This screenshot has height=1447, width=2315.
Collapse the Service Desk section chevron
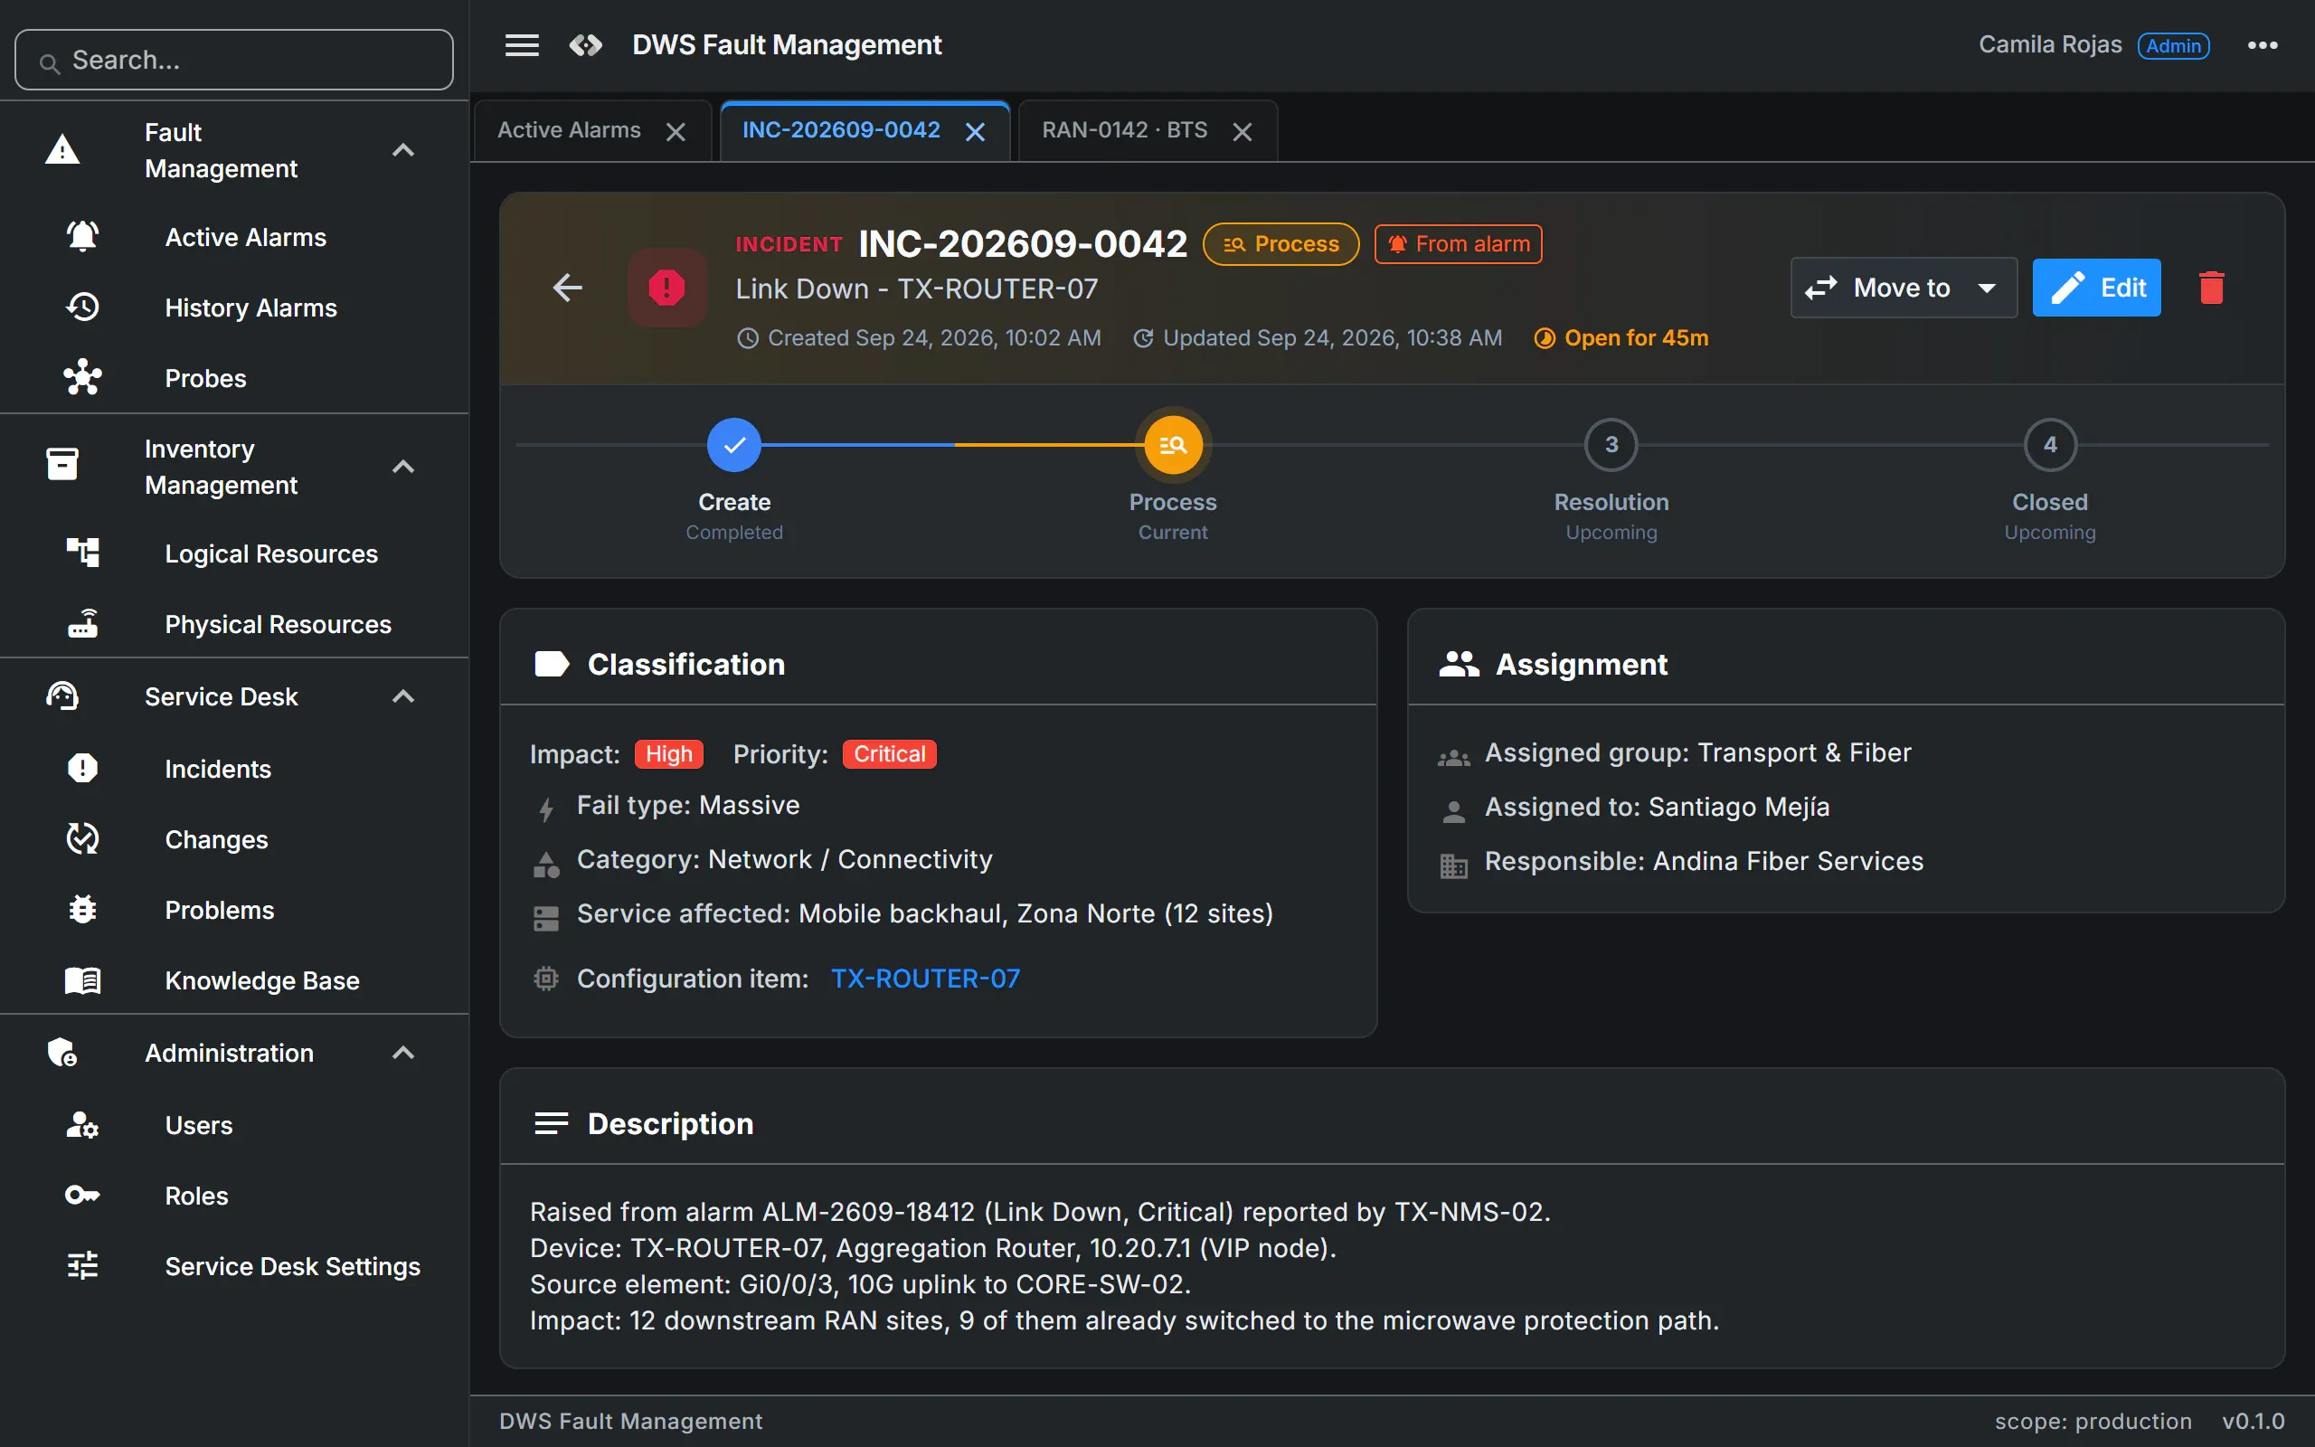(x=403, y=696)
